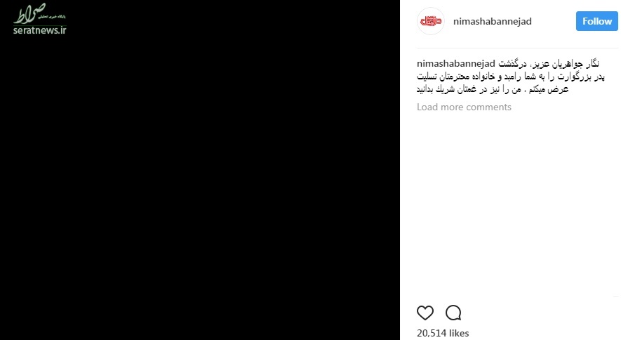The image size is (621, 340).
Task: Open comments via the speech bubble icon
Action: click(x=453, y=313)
